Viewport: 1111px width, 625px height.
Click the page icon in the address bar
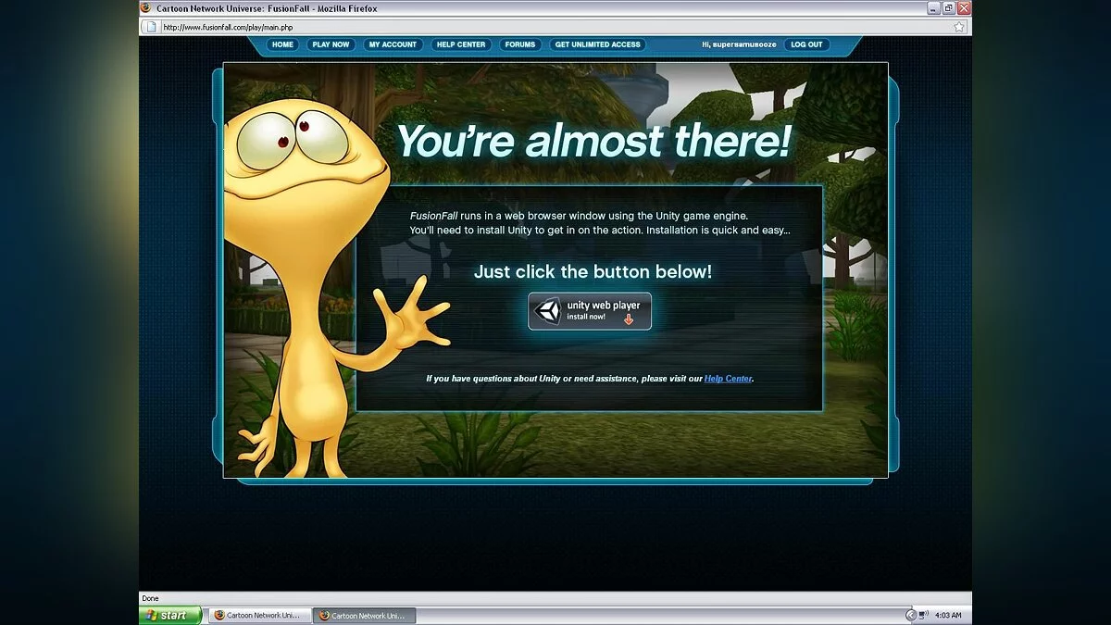click(152, 27)
